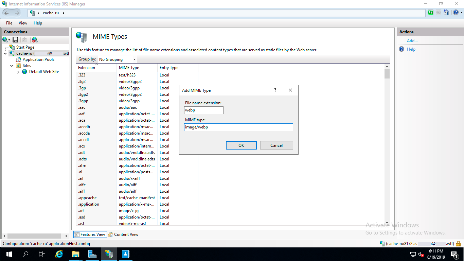Image resolution: width=464 pixels, height=261 pixels.
Task: Select Default Web Site in the tree
Action: tap(44, 72)
